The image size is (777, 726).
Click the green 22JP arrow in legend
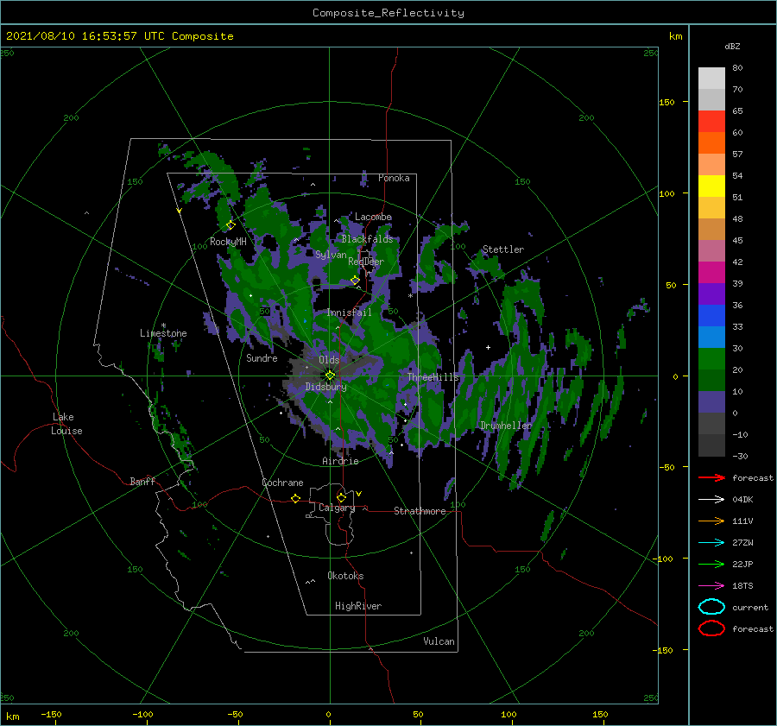[x=711, y=564]
